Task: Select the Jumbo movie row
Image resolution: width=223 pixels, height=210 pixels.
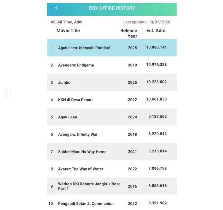Action: (x=64, y=83)
